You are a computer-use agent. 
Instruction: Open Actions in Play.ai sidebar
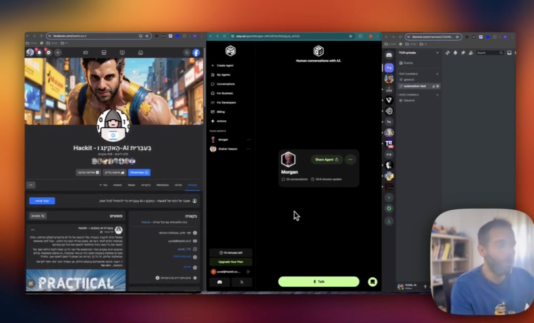click(x=219, y=121)
